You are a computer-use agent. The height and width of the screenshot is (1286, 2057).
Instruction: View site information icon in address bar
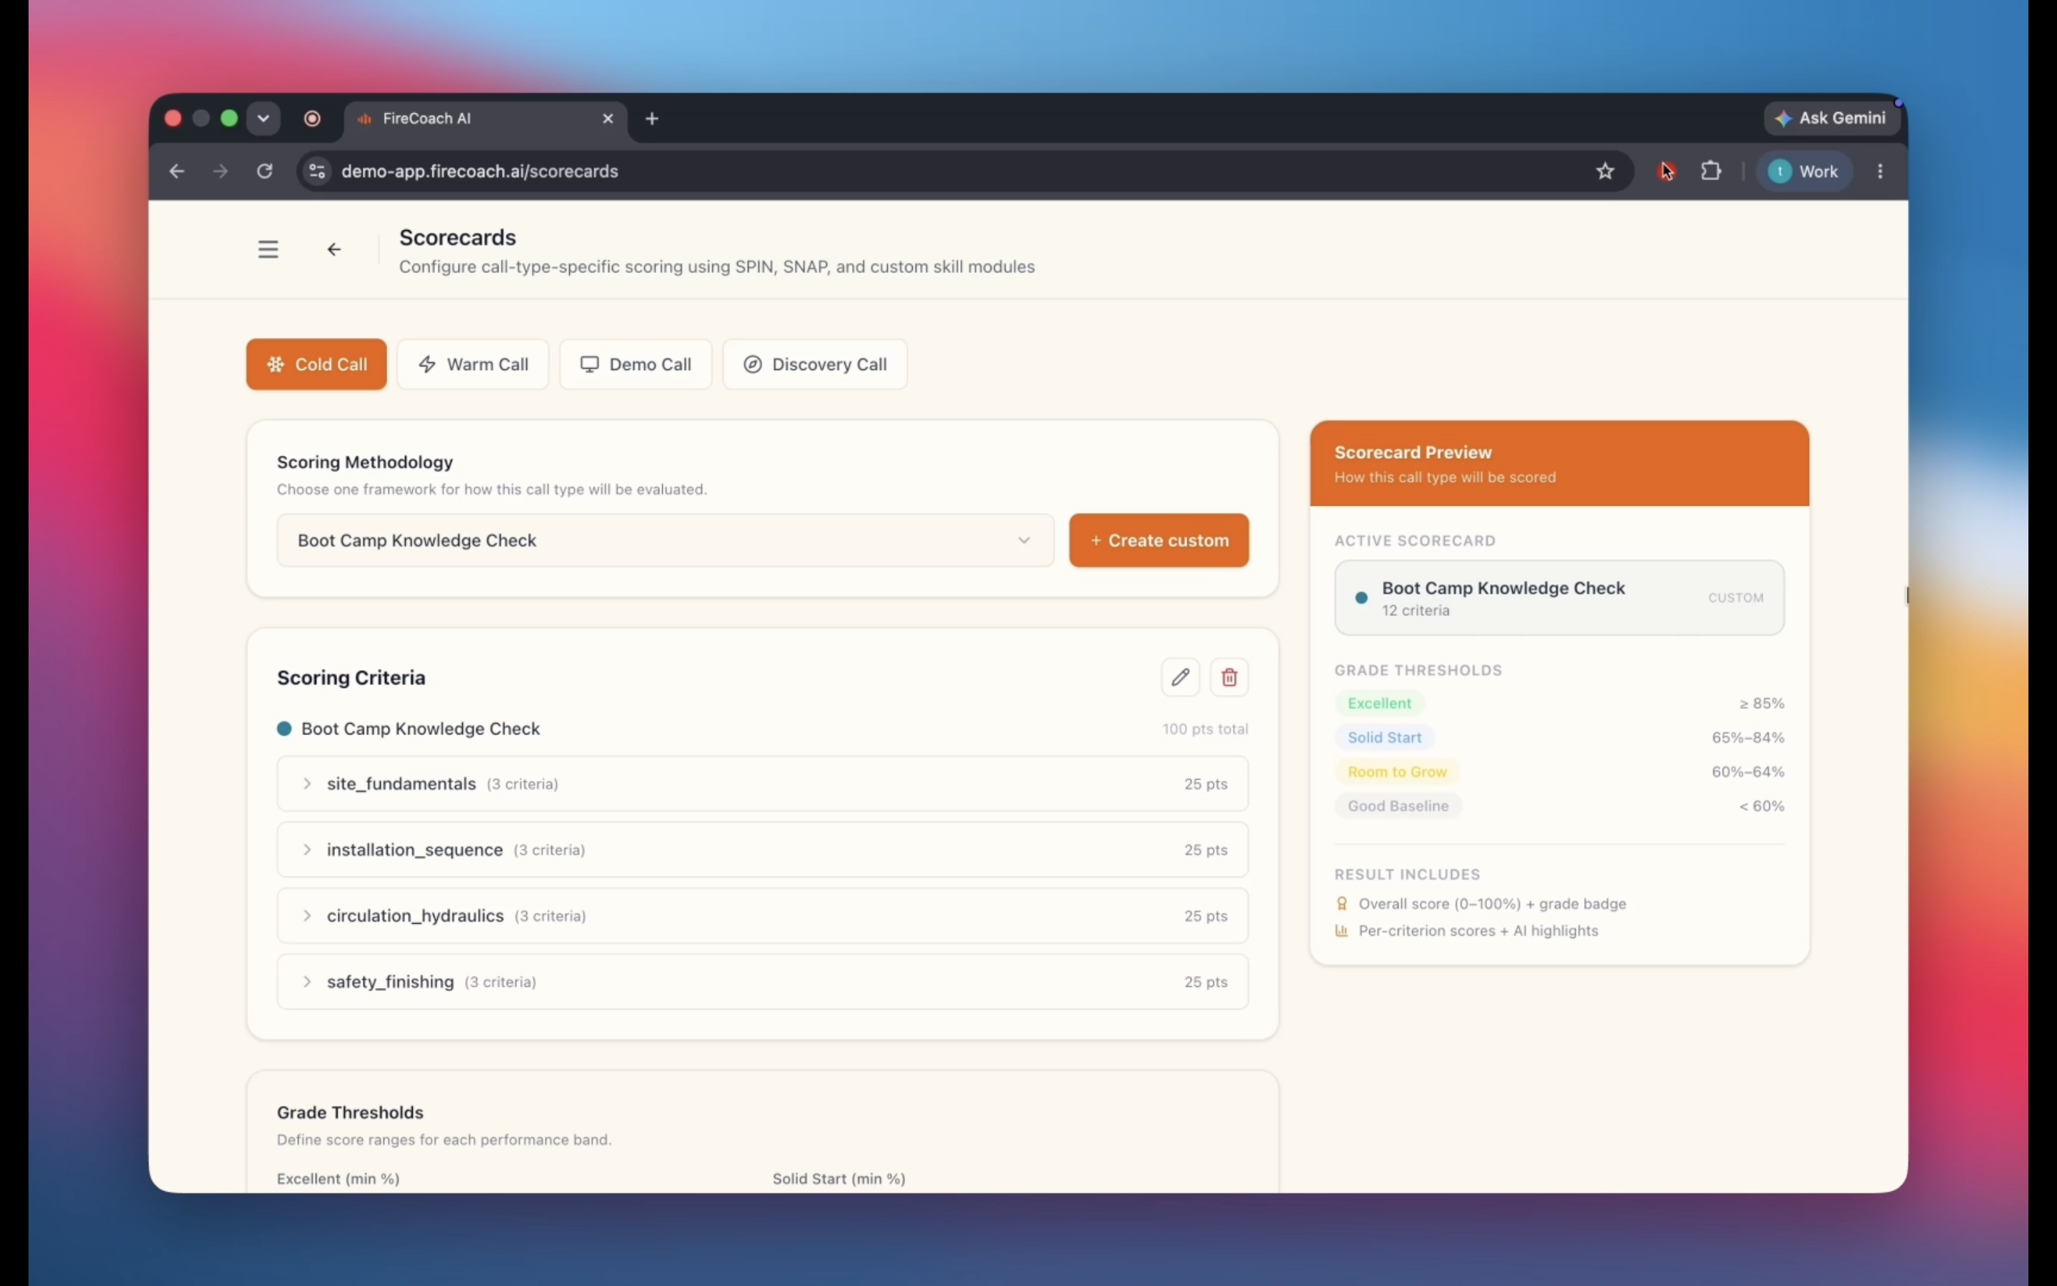pos(317,171)
